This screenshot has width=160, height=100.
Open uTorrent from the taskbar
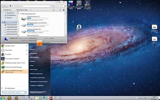tap(44, 98)
